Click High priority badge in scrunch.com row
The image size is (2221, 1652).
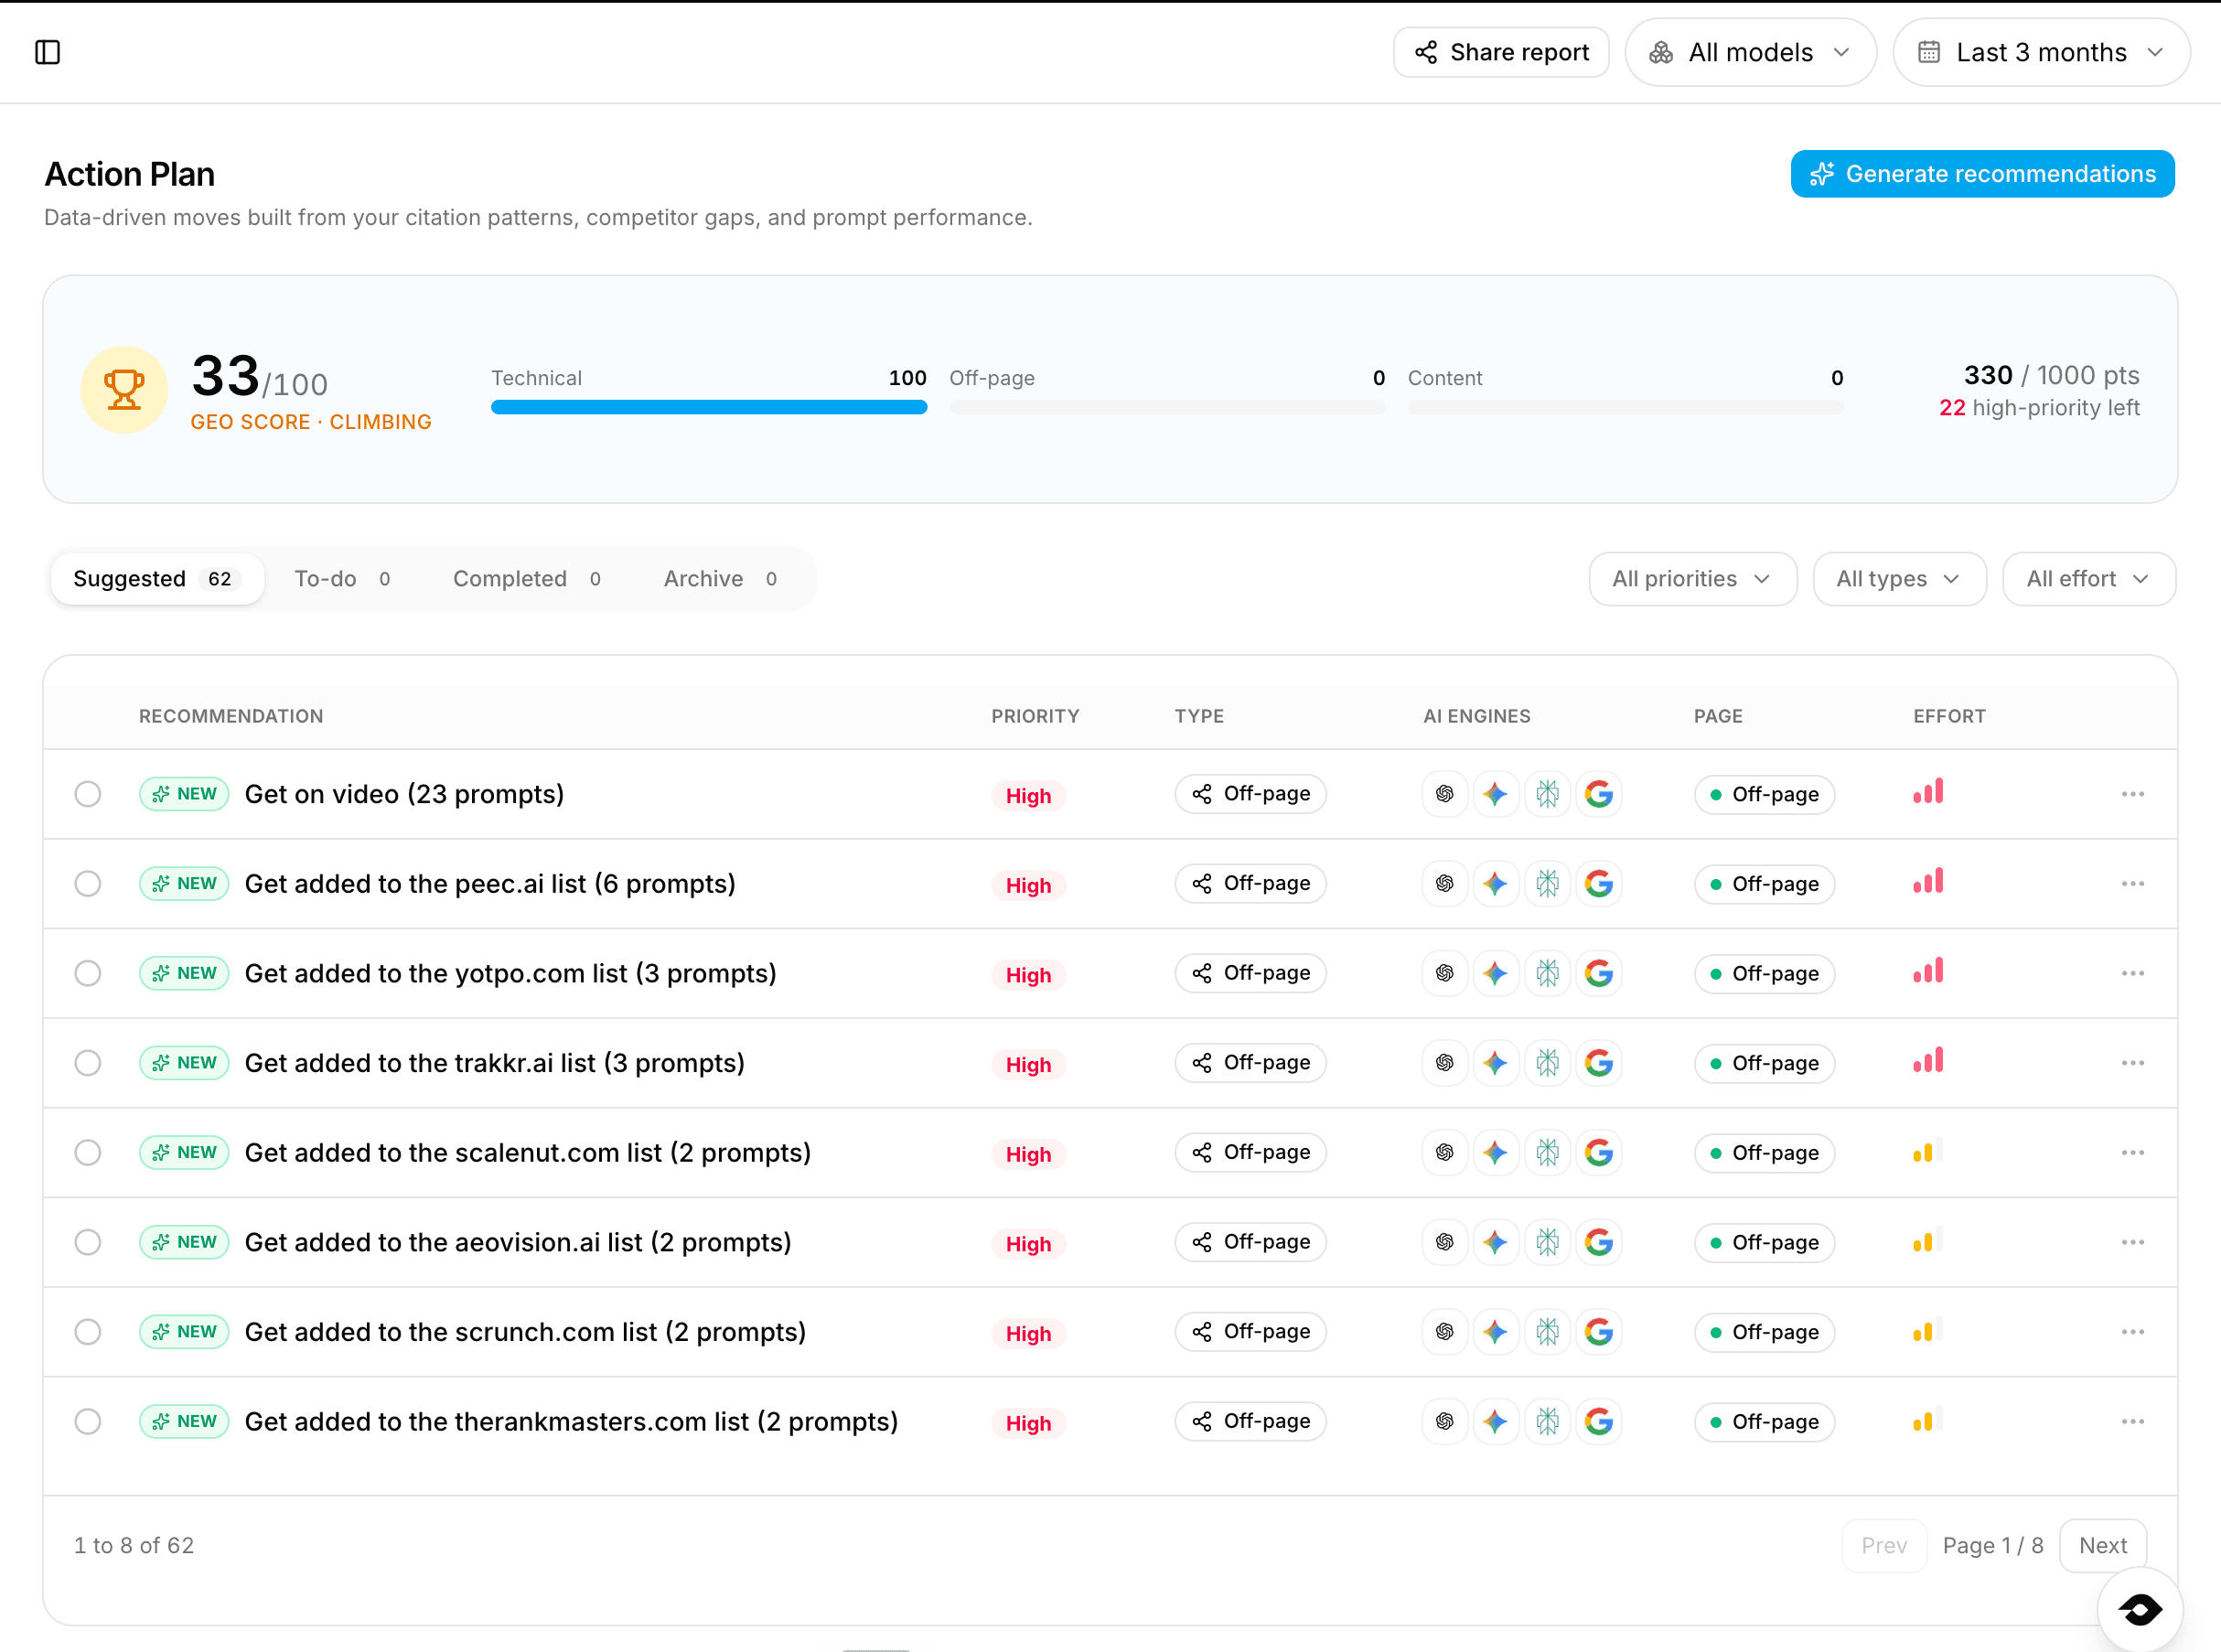pos(1028,1333)
